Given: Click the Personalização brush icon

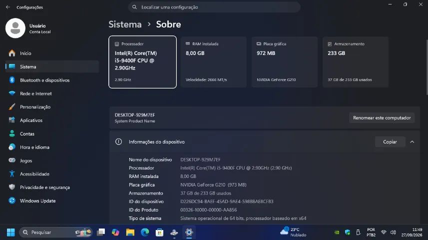Looking at the screenshot, I should [12, 106].
